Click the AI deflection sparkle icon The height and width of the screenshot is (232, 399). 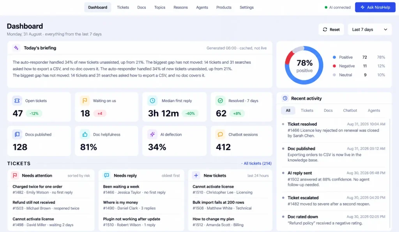pyautogui.click(x=152, y=134)
